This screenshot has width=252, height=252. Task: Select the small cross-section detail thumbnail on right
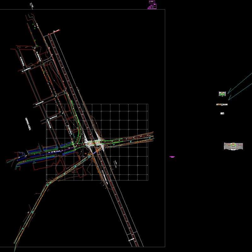point(222,94)
